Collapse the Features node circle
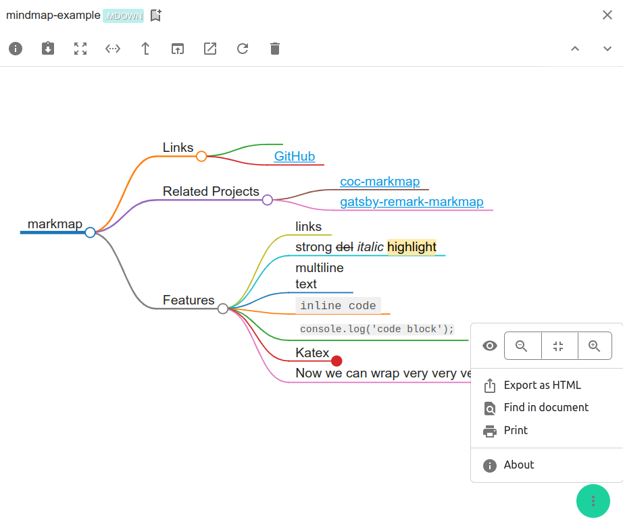Viewport: 623px width, 528px height. point(223,309)
